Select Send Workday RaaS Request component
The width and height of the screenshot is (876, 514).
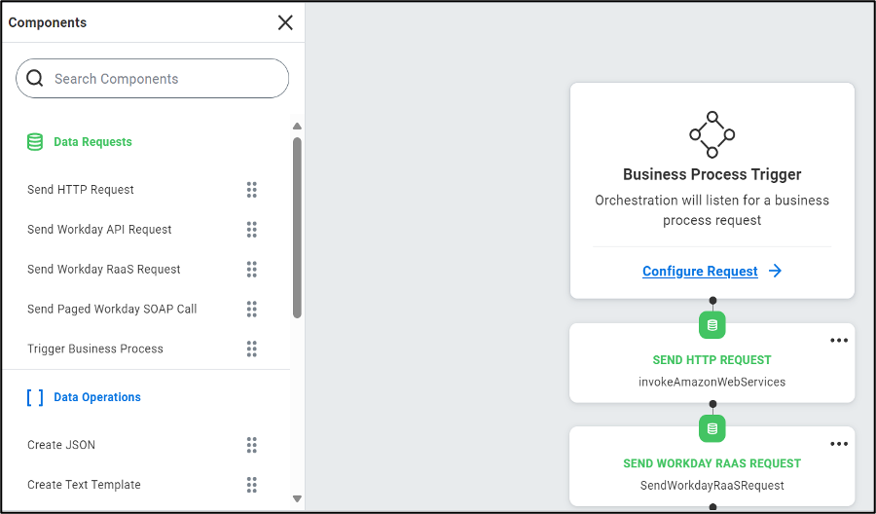104,270
